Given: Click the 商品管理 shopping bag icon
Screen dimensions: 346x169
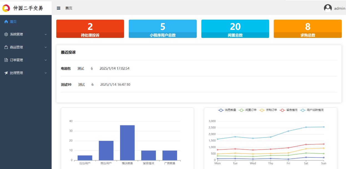Looking at the screenshot, I should point(6,47).
